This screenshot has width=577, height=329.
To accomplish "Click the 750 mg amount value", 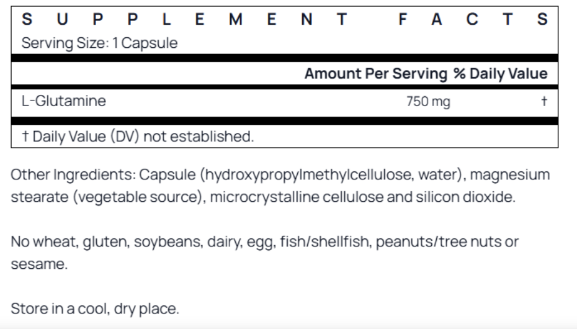I will tap(428, 102).
